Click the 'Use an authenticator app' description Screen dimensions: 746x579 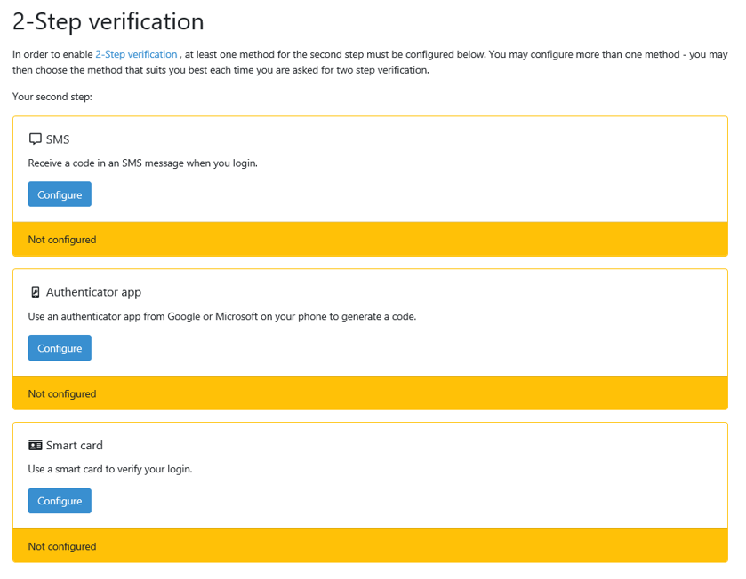222,316
